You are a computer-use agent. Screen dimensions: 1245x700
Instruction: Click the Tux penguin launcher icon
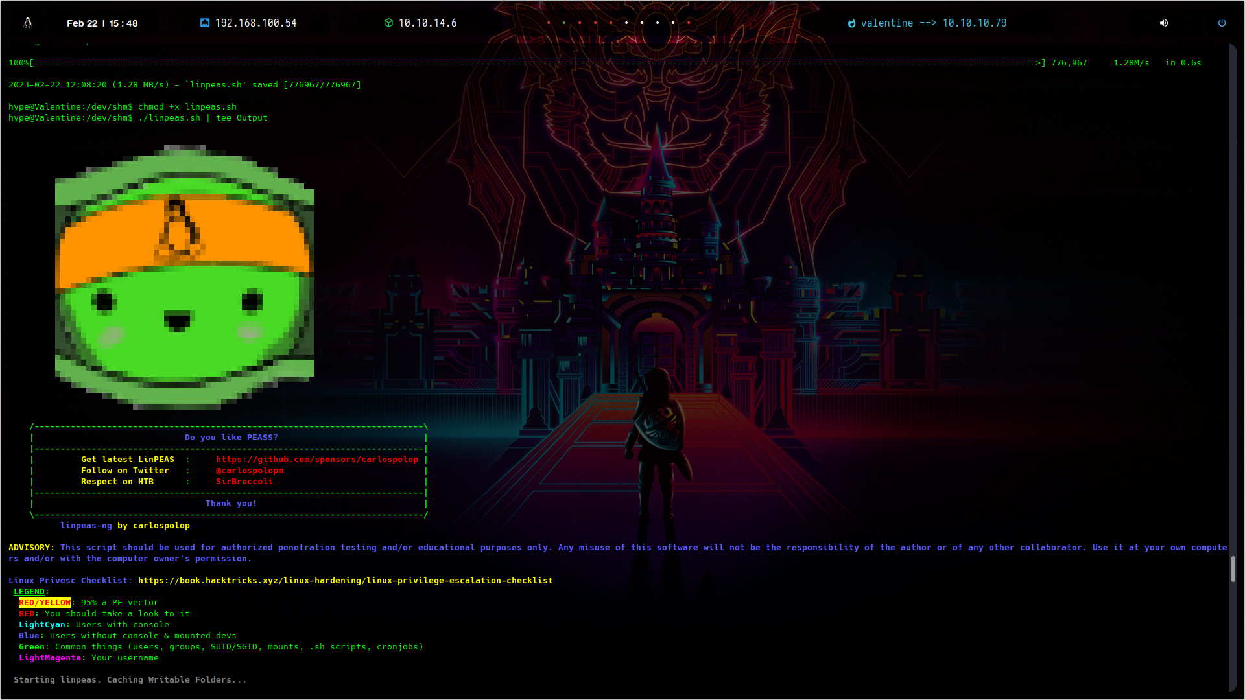(27, 23)
